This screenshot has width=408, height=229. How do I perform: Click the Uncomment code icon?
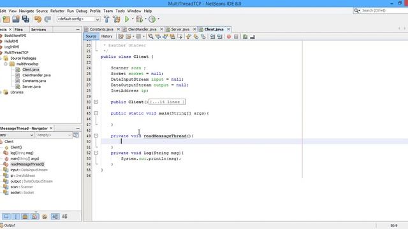[252, 37]
